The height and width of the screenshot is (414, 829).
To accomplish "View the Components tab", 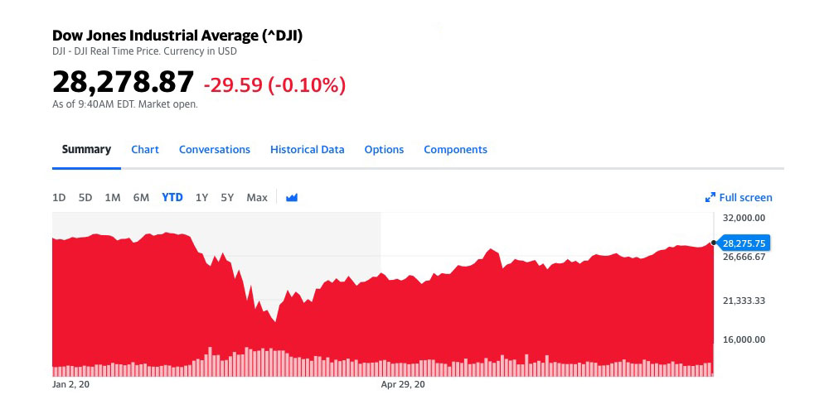I will coord(455,150).
